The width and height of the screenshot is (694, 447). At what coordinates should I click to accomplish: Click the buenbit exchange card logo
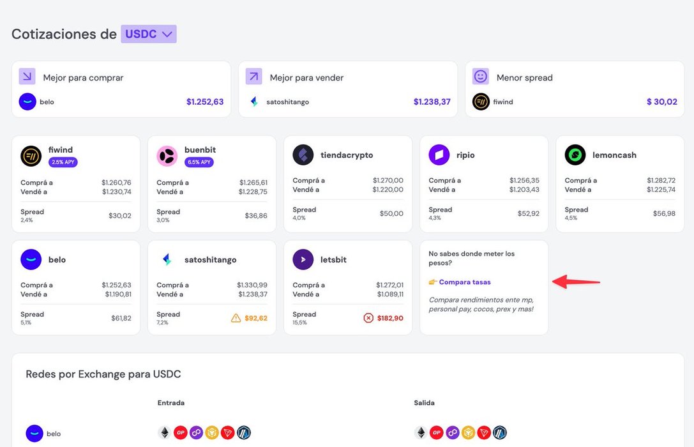pos(167,156)
